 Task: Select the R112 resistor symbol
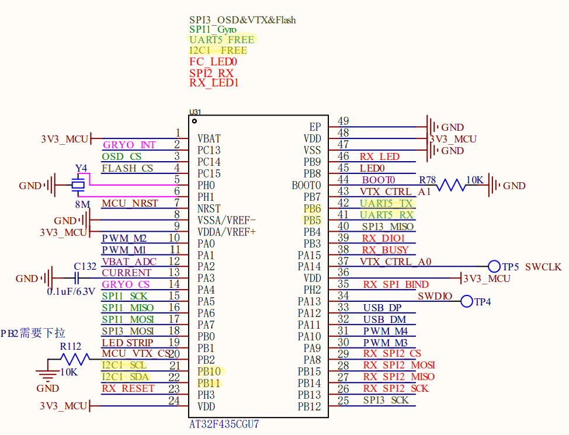pyautogui.click(x=75, y=359)
